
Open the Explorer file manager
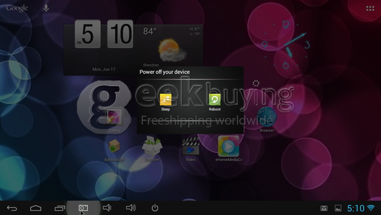[x=152, y=149]
